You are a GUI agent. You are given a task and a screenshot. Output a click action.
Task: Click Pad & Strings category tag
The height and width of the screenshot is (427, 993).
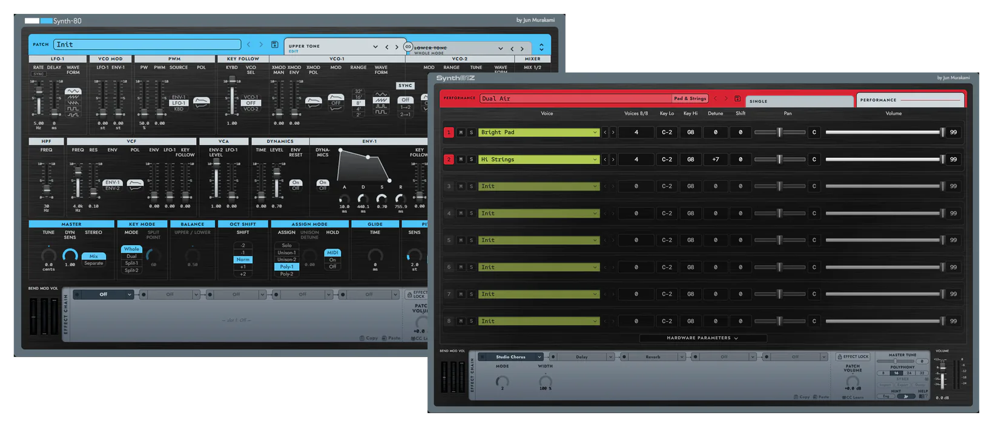click(x=690, y=99)
